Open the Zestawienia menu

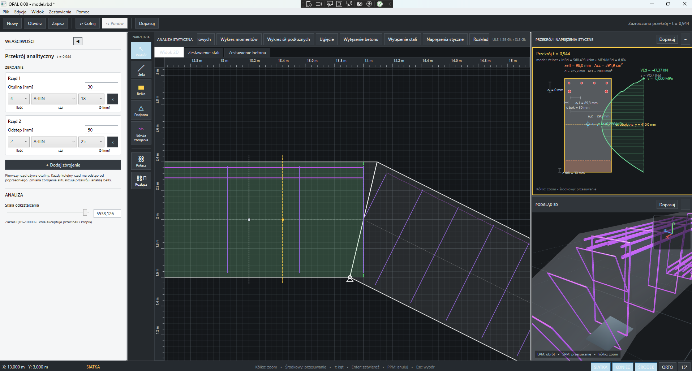60,12
